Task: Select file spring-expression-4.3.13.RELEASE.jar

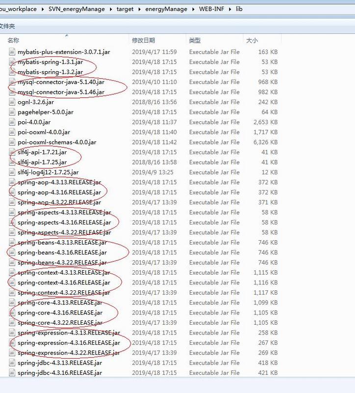Action: pyautogui.click(x=69, y=333)
